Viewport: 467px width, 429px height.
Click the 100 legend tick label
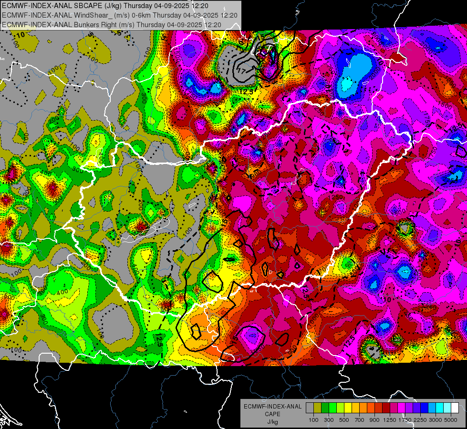tap(313, 420)
